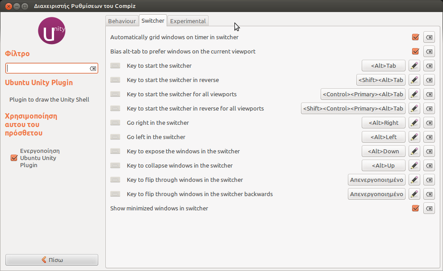Disable 'Show minimized windows in switcher'
The image size is (443, 271).
click(x=415, y=209)
